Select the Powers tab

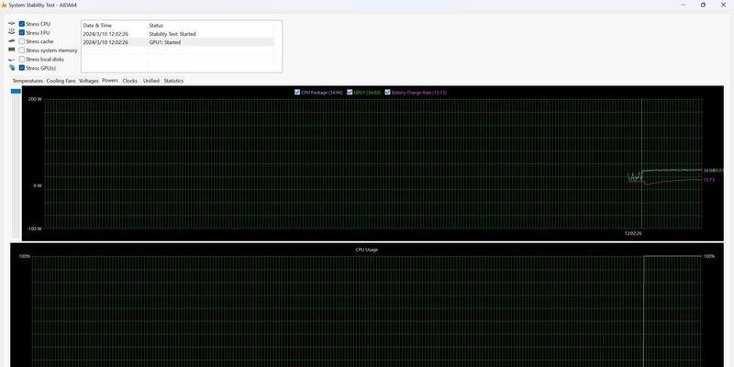click(110, 81)
